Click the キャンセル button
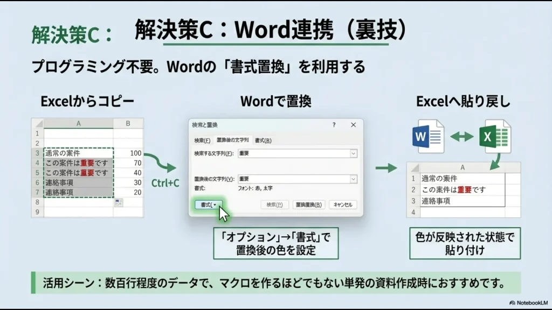This screenshot has height=310, width=552. [x=343, y=205]
